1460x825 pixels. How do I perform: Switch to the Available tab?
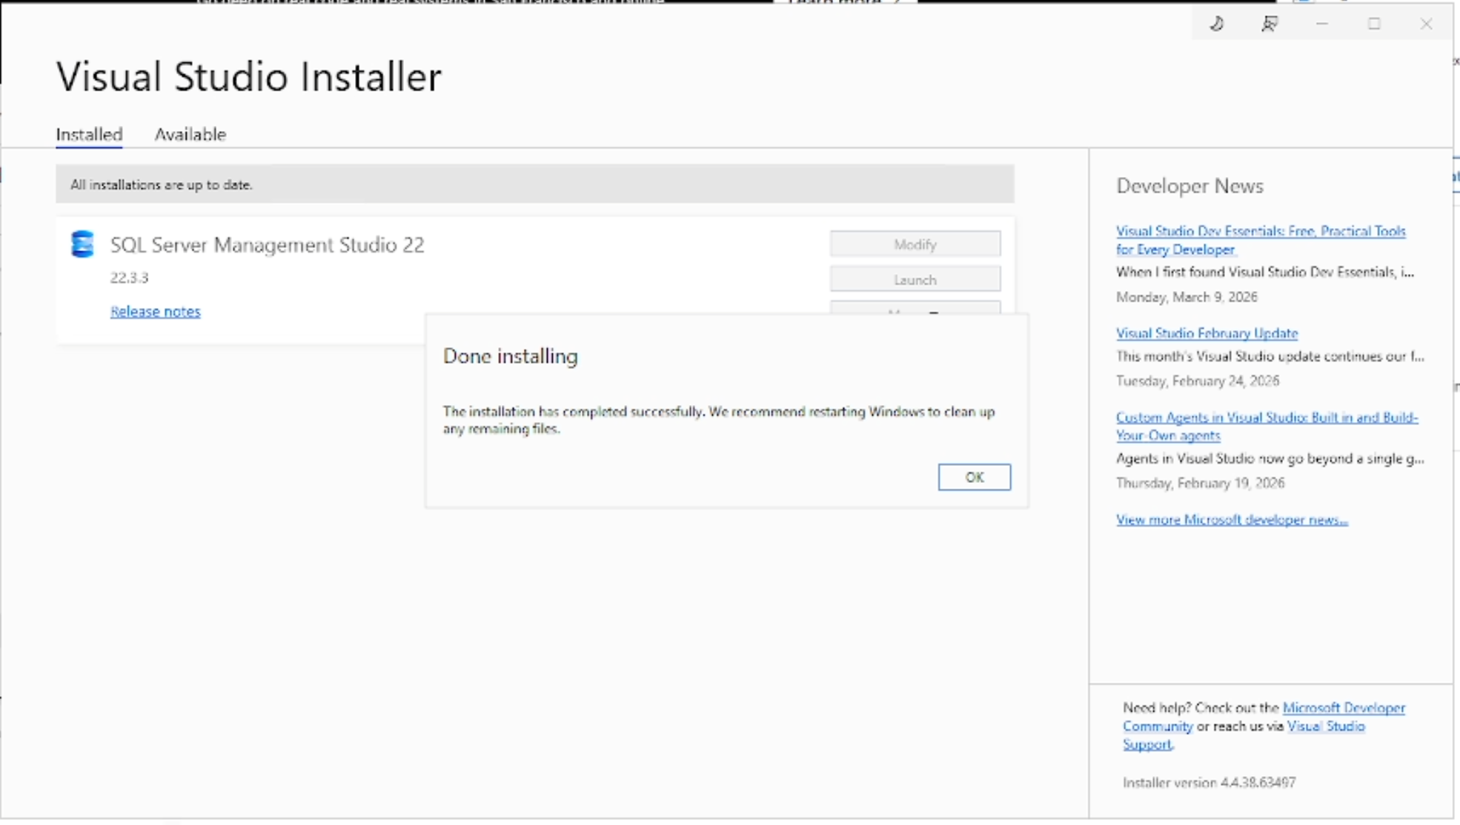[x=190, y=134]
